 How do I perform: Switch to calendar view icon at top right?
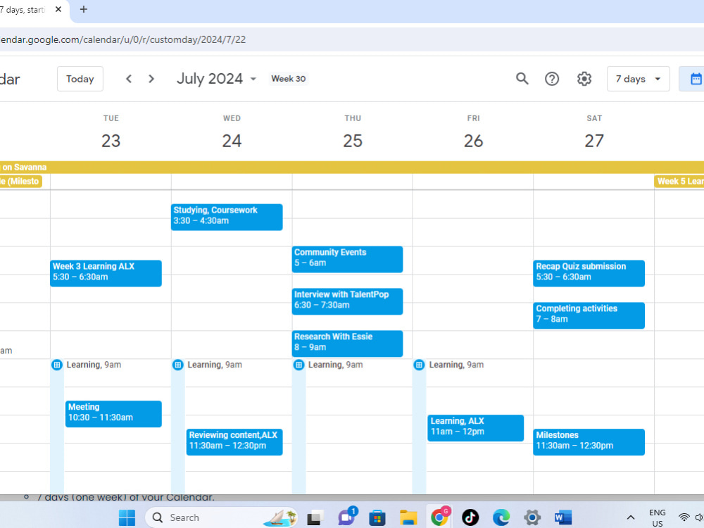[696, 79]
